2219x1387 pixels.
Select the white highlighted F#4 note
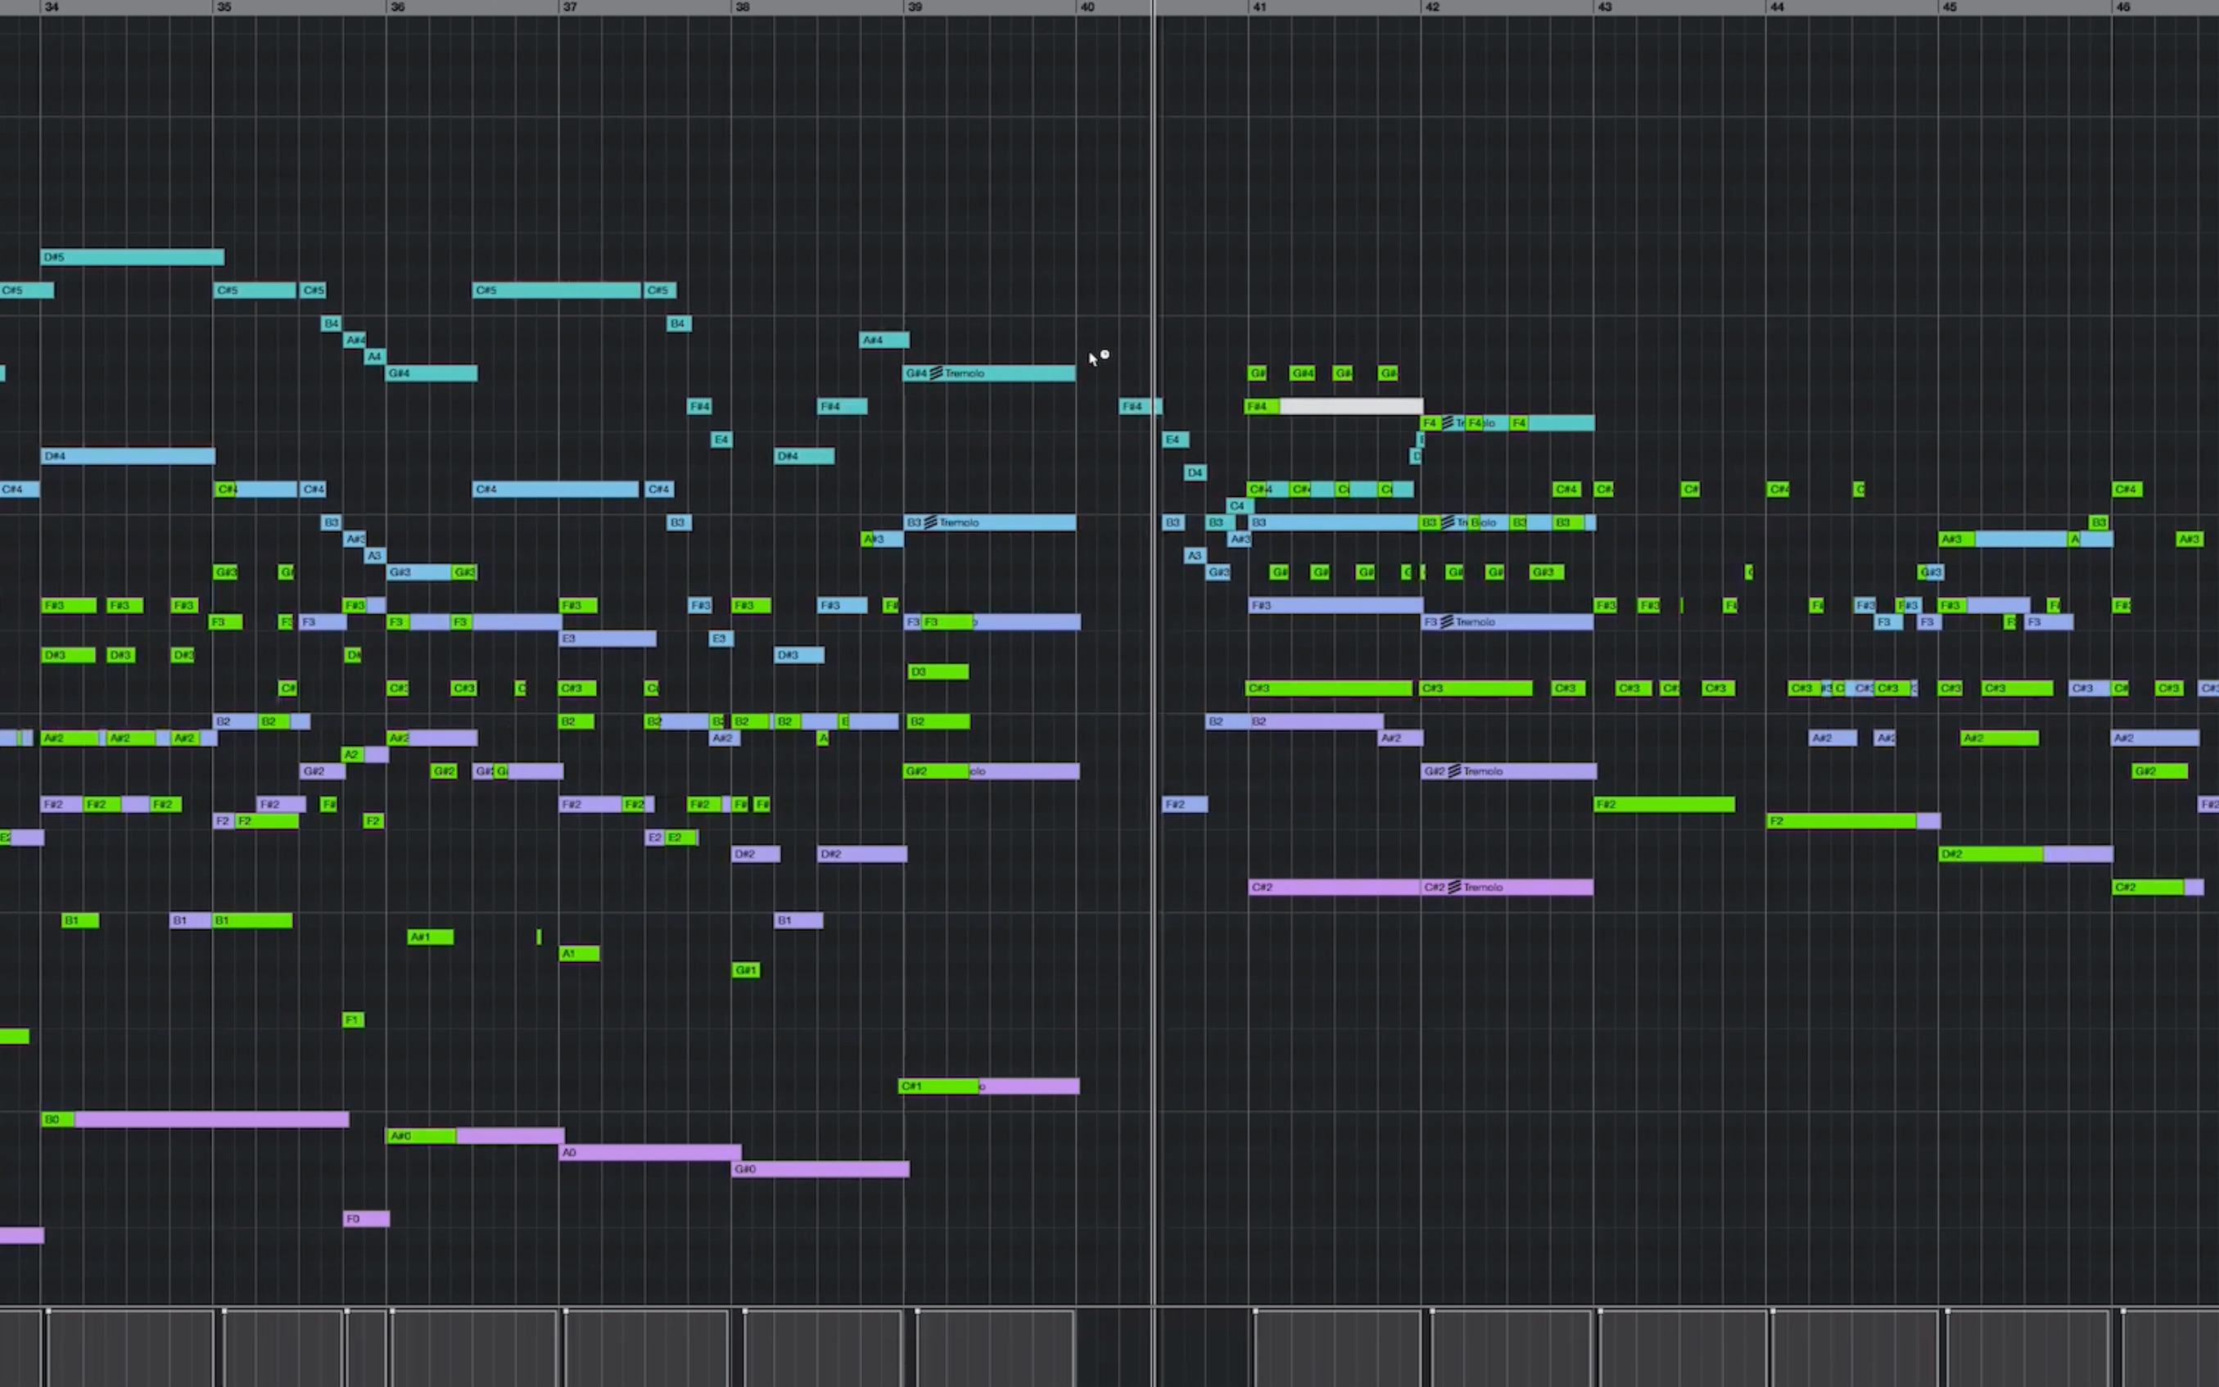(1334, 406)
